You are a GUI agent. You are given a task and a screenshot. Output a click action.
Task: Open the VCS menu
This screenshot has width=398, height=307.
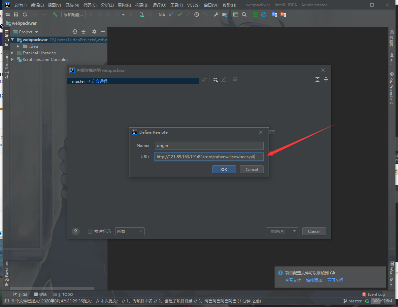[193, 5]
